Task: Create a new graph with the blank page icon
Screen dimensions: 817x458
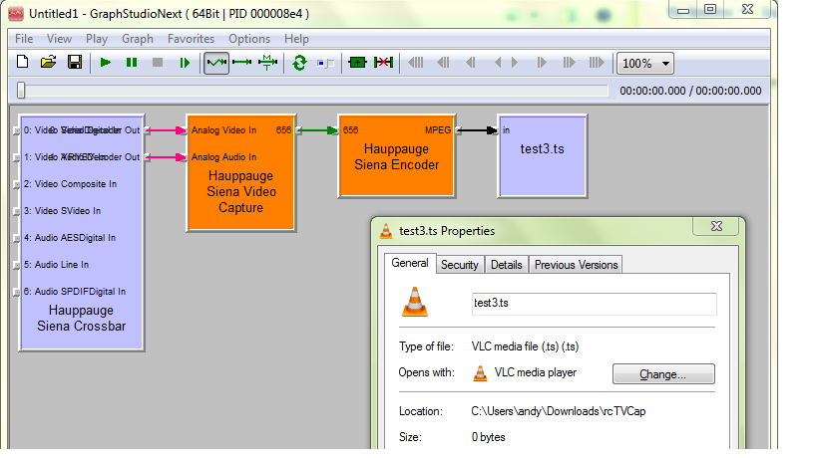Action: pyautogui.click(x=22, y=63)
